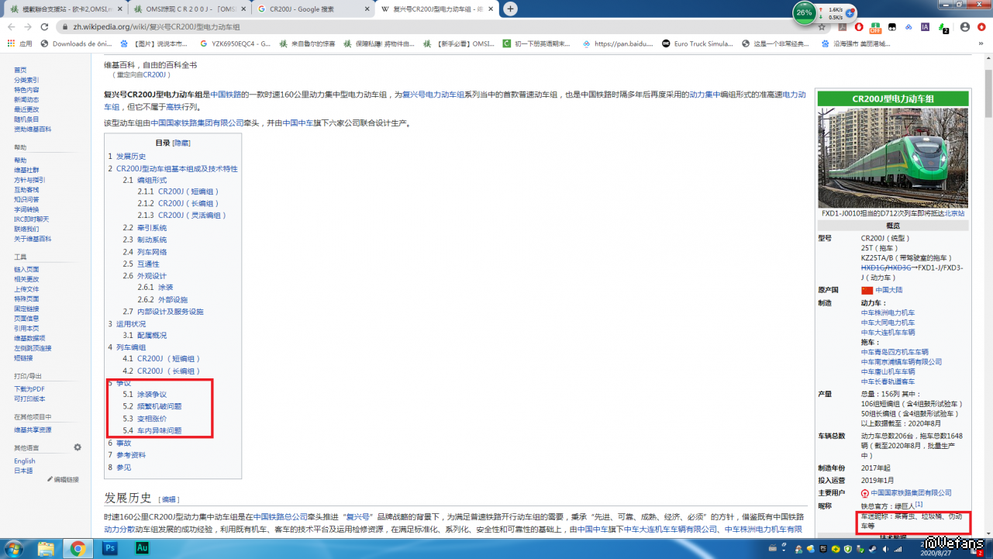The width and height of the screenshot is (993, 559).
Task: Open 随机条目 in the sidebar
Action: (x=26, y=119)
